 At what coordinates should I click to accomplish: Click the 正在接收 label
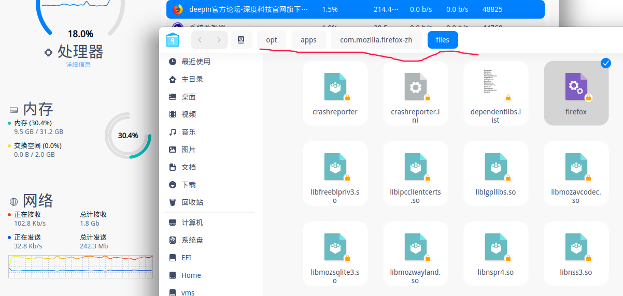click(x=28, y=214)
